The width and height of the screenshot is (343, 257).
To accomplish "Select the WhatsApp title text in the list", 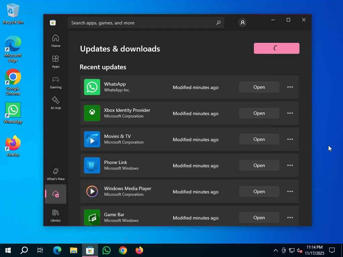I will coord(115,84).
